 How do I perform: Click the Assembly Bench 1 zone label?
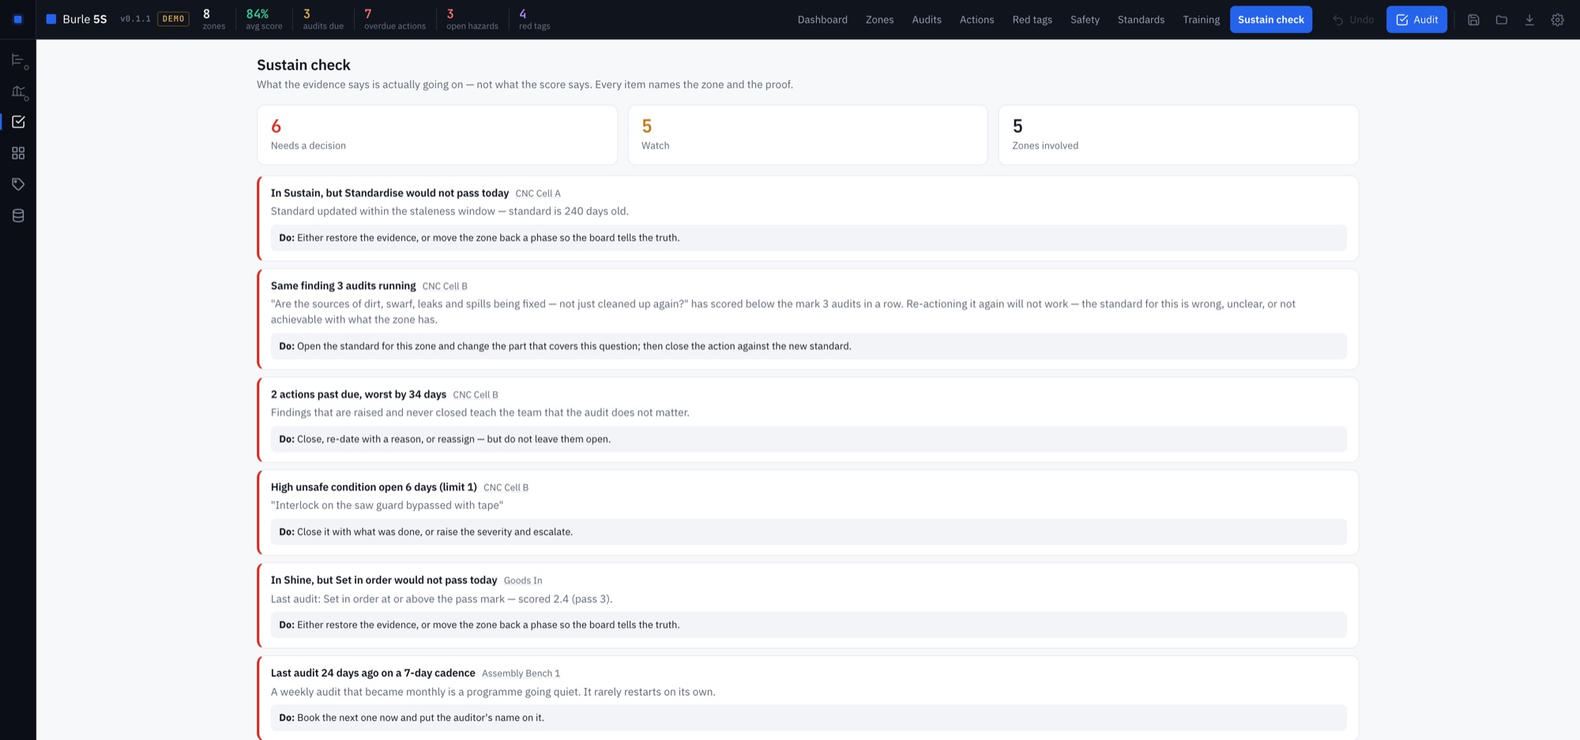pos(521,674)
